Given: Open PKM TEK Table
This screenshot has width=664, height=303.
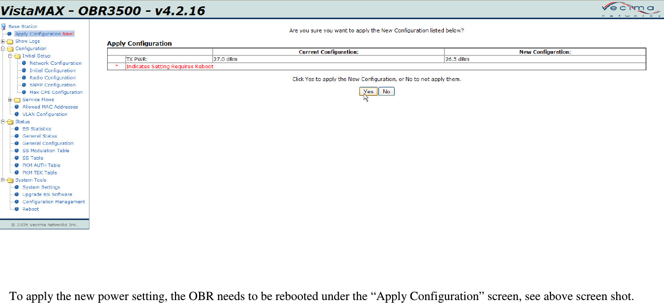Looking at the screenshot, I should click(40, 173).
